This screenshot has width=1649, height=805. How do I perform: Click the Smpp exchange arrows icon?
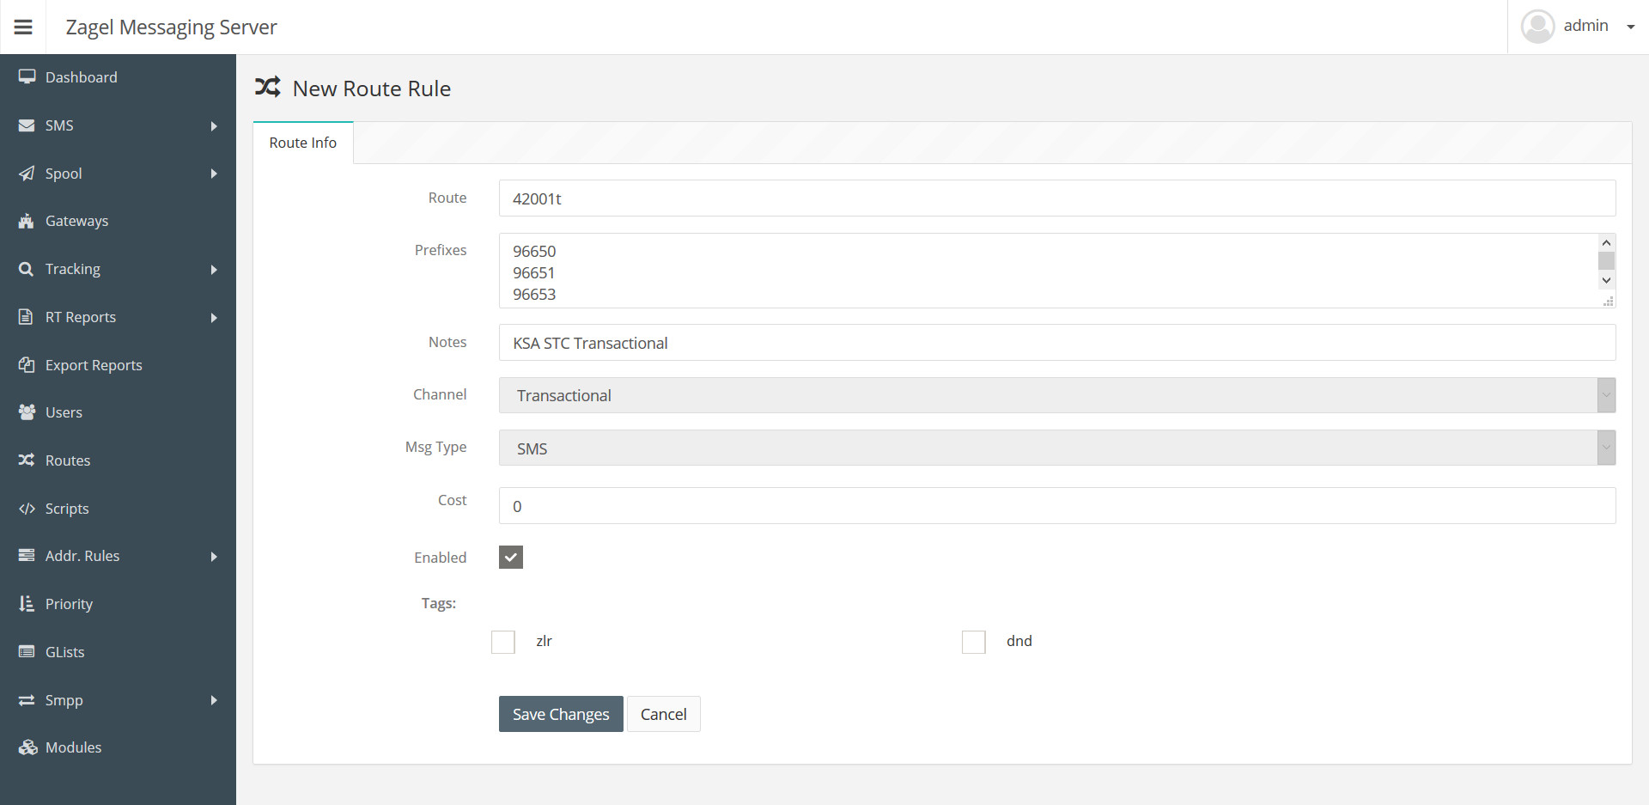27,700
